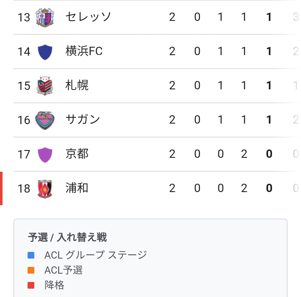Select the ACL予選 legend label
The height and width of the screenshot is (297, 301).
(x=63, y=270)
